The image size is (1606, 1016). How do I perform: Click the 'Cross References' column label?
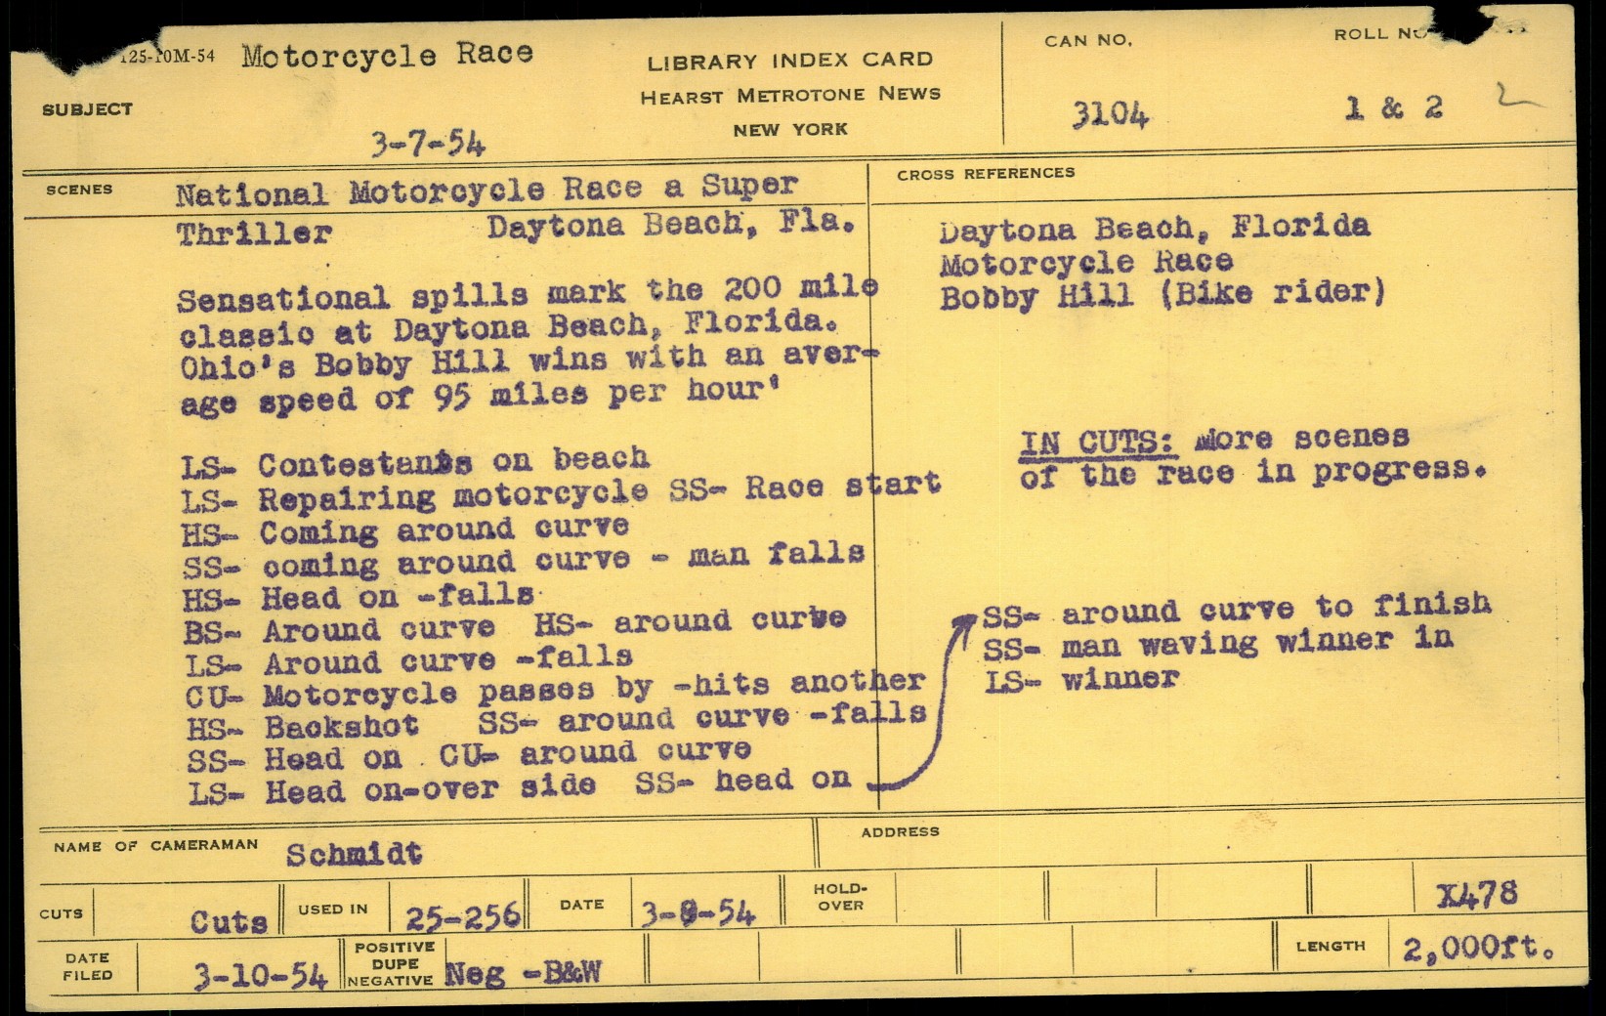986,174
